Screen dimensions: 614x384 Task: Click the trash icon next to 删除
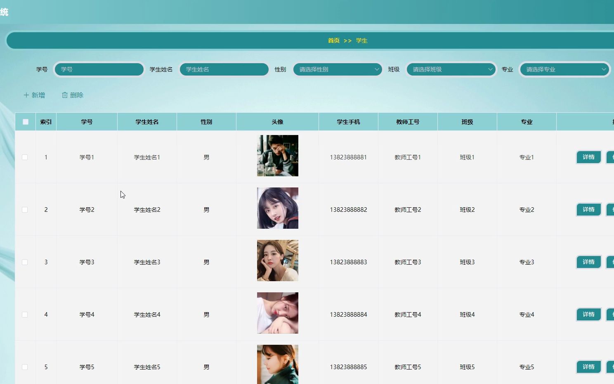(65, 95)
